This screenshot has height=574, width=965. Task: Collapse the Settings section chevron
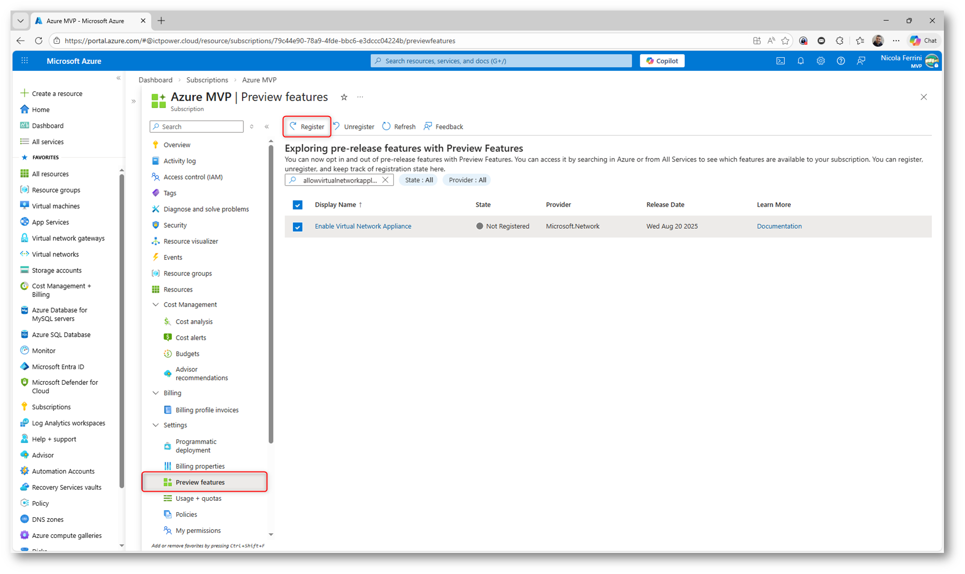pyautogui.click(x=156, y=425)
